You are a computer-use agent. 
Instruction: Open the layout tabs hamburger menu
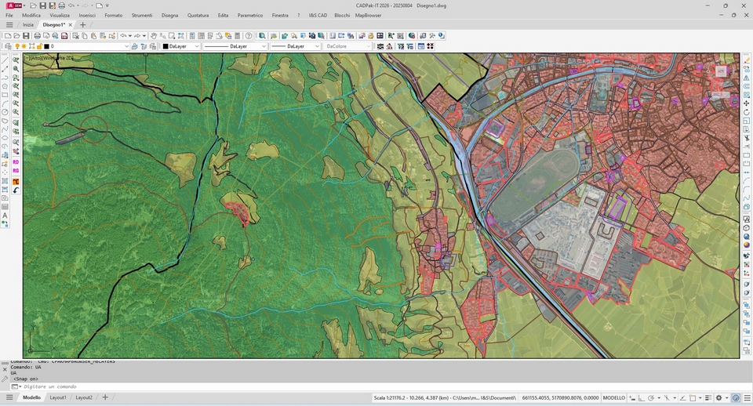(9, 397)
